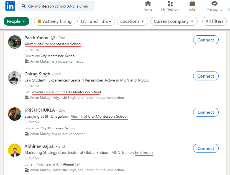Open KRISH SHUKLA's profile photo
Viewport: 230px width, 175px height.
tap(15, 114)
